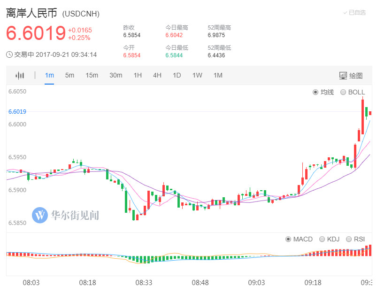Select the 1m timeframe tab
This screenshot has height=294, width=377.
(49, 76)
